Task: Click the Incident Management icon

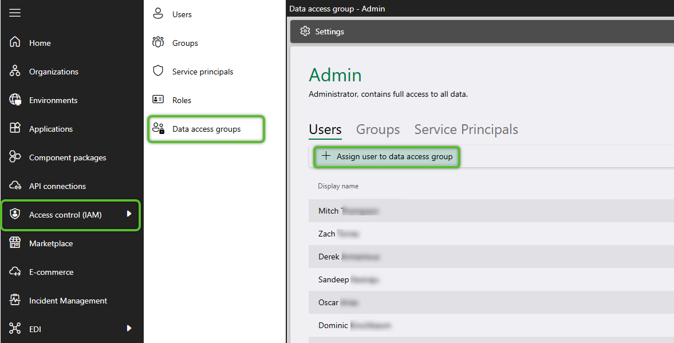Action: (x=15, y=301)
